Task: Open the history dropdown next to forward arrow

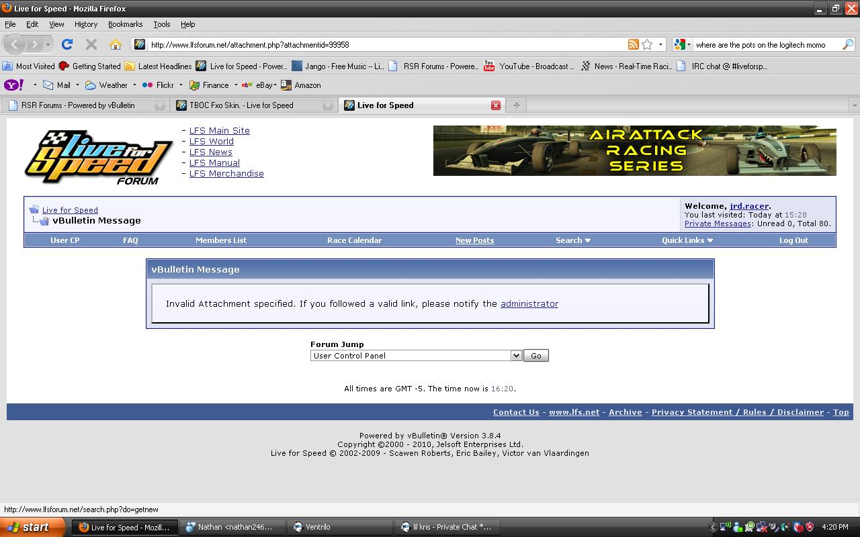Action: click(x=48, y=44)
